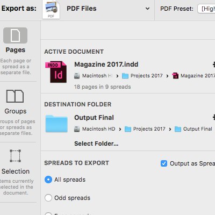The image size is (215, 215).
Task: Click Output Final text in destination path
Action: click(198, 129)
